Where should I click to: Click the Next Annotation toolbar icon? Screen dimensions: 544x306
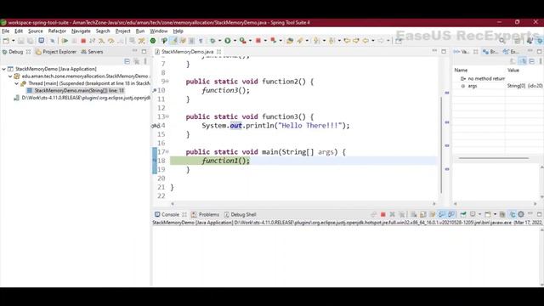pyautogui.click(x=316, y=41)
